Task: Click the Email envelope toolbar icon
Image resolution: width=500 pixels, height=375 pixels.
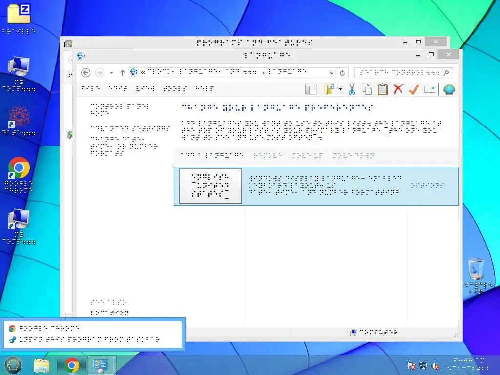Action: pyautogui.click(x=430, y=90)
